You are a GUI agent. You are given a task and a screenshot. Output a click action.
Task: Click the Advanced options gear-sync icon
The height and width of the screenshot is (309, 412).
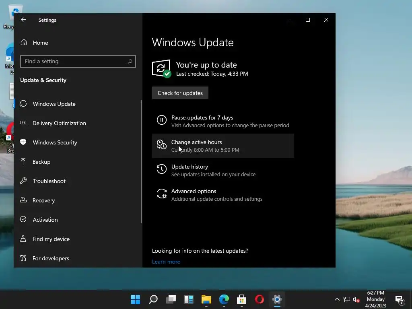pyautogui.click(x=162, y=194)
